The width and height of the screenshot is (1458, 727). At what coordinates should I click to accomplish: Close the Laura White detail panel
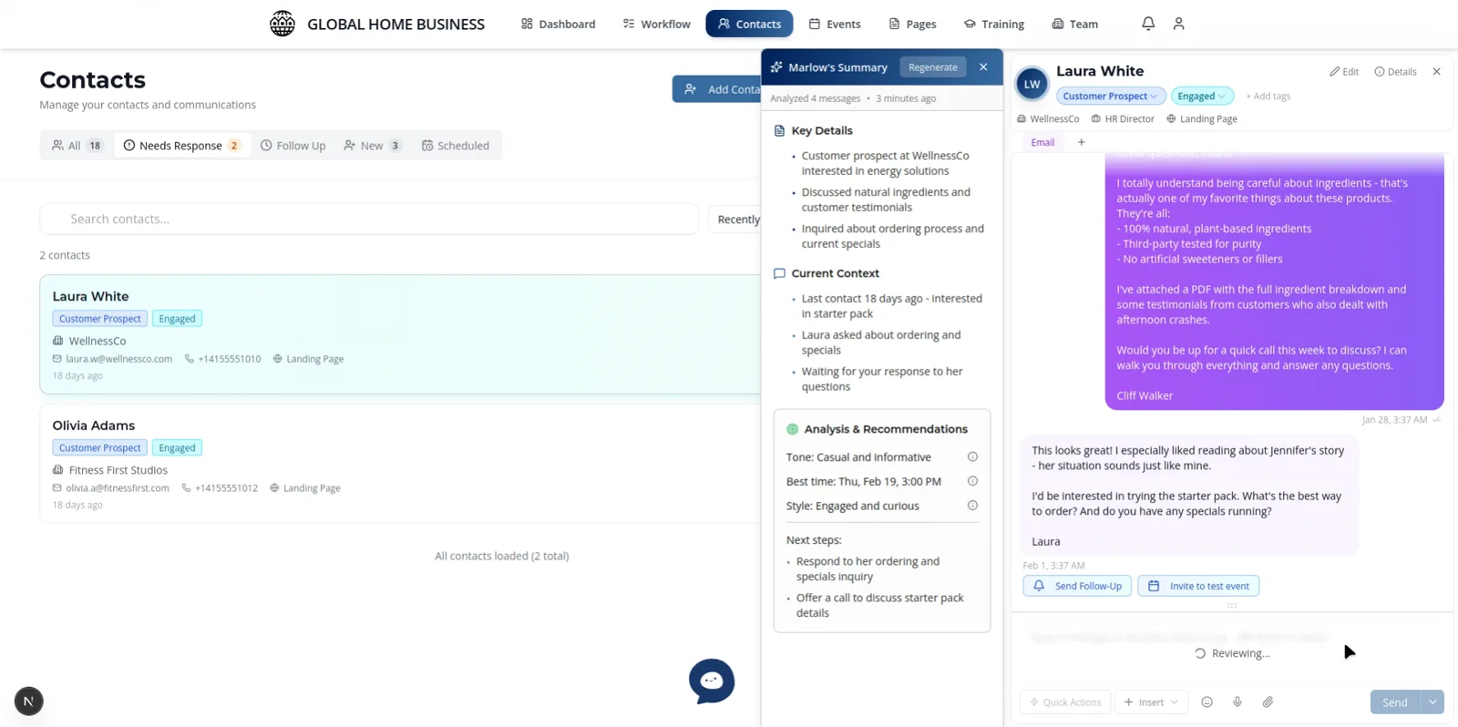tap(1436, 72)
